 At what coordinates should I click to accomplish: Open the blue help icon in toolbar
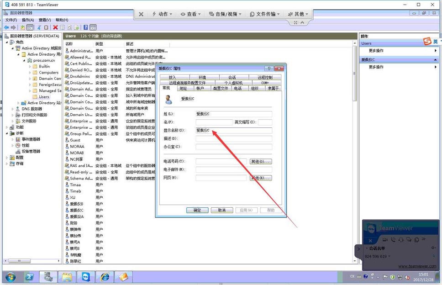tap(86, 27)
